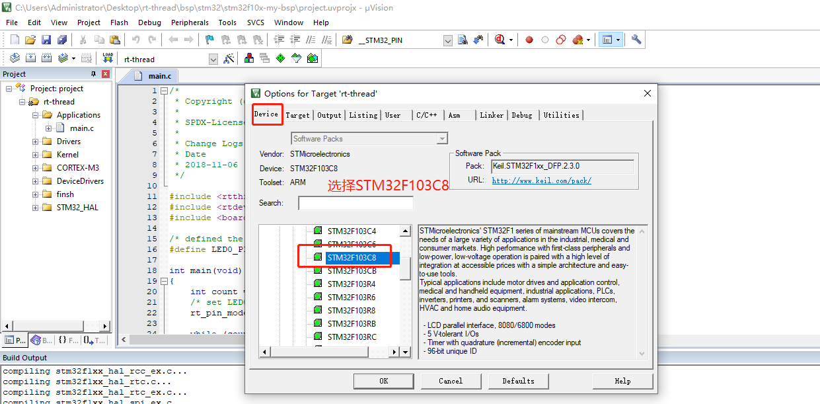Toggle bookmark with the flag icon
The width and height of the screenshot is (820, 404).
(209, 40)
